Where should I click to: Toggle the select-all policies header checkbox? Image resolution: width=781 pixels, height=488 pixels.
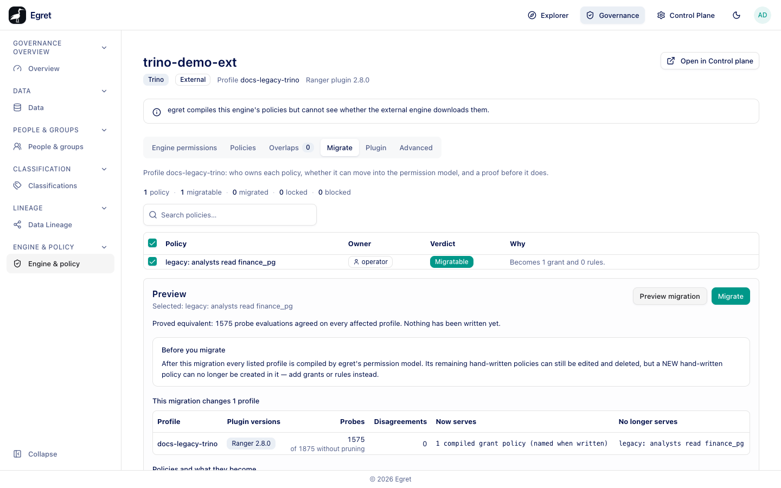[152, 243]
